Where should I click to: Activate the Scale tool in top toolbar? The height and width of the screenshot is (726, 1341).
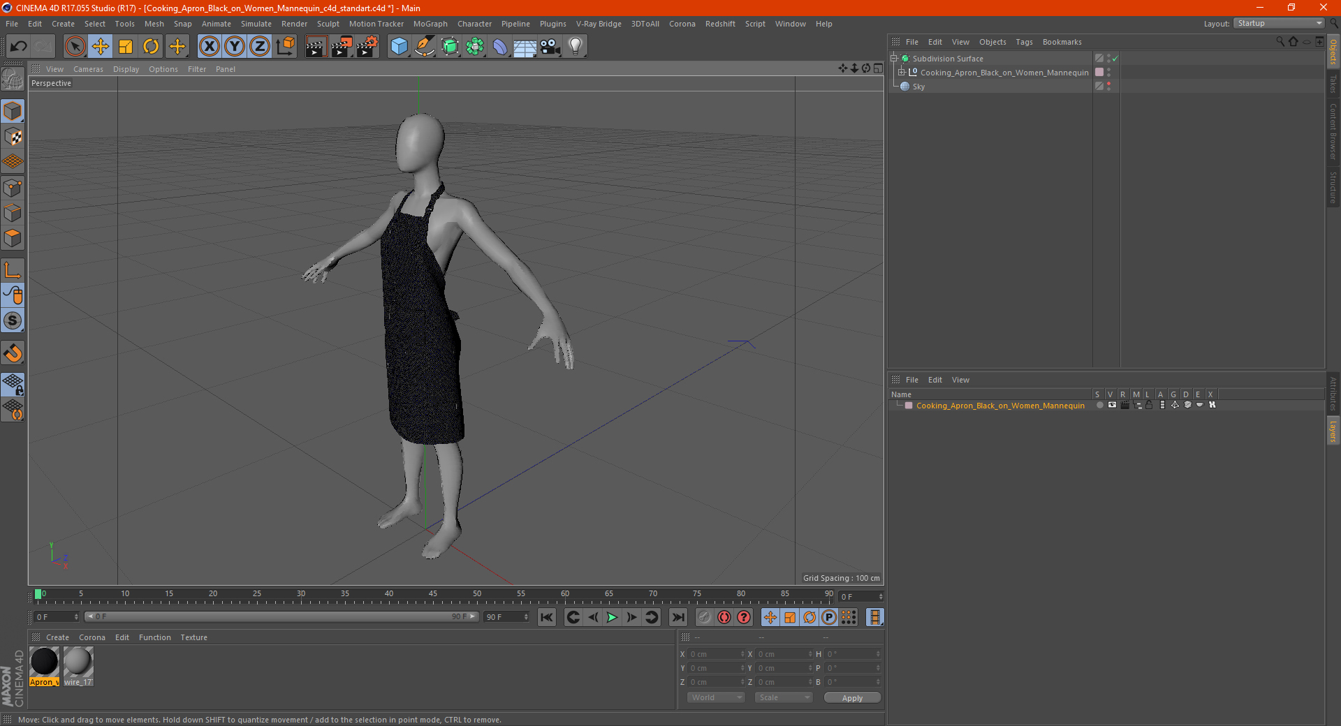point(126,47)
